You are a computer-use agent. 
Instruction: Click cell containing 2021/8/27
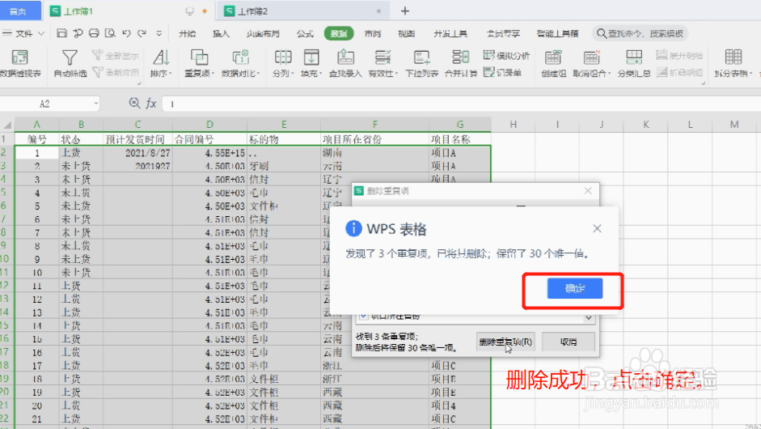(x=137, y=152)
